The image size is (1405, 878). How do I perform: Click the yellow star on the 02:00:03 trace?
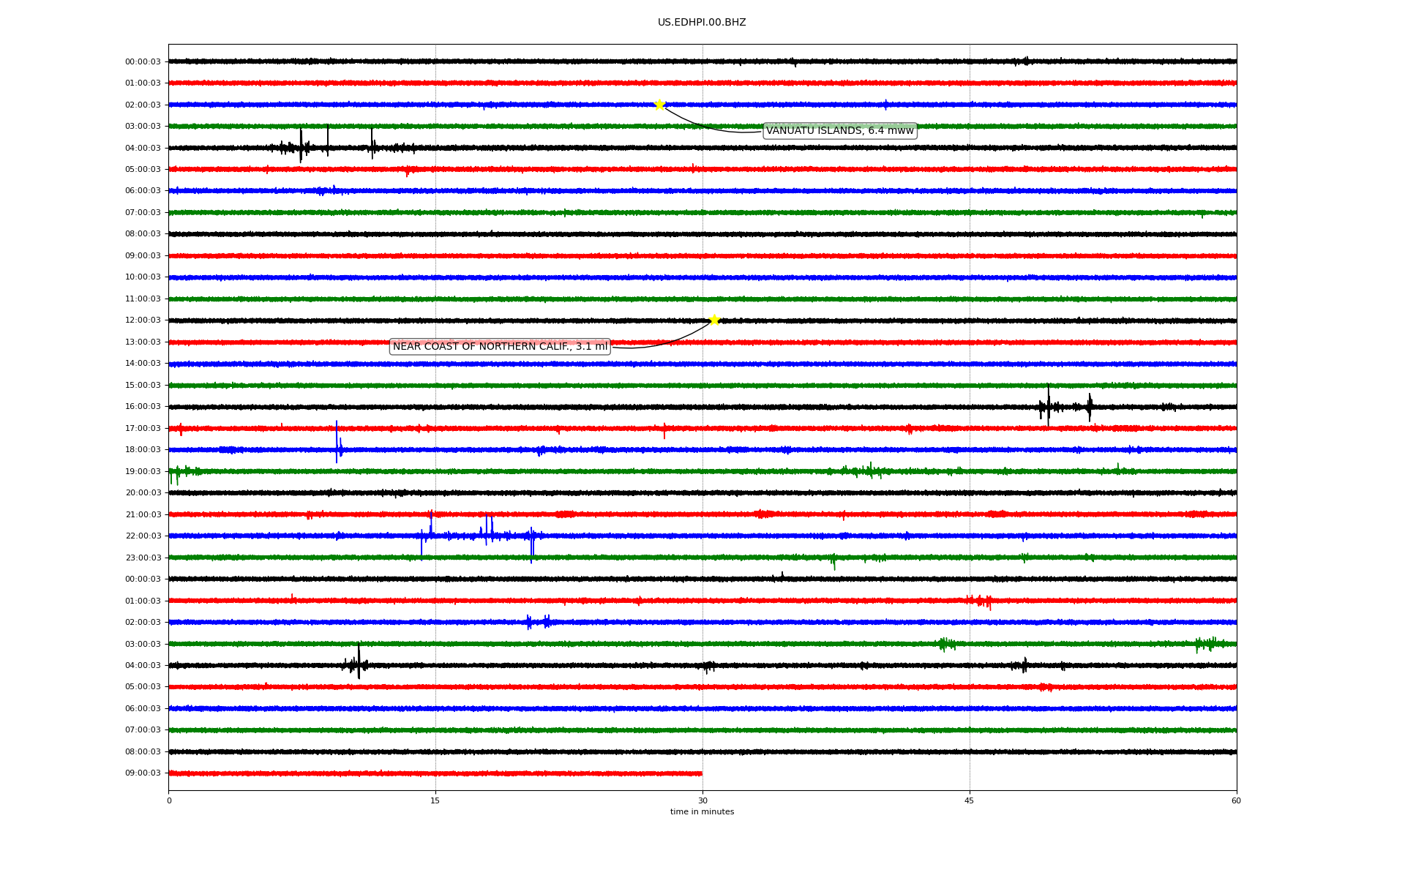(x=659, y=105)
